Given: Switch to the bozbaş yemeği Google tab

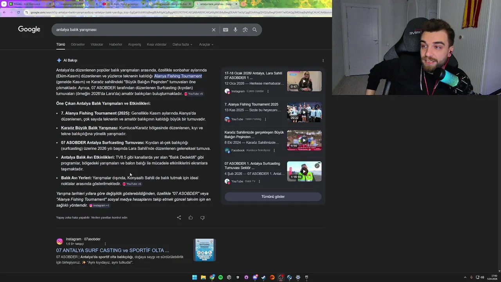Looking at the screenshot, I should [x=169, y=4].
